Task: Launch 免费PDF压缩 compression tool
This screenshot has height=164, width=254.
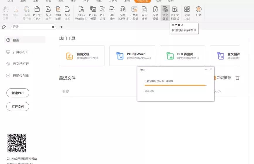Action: [x=123, y=13]
